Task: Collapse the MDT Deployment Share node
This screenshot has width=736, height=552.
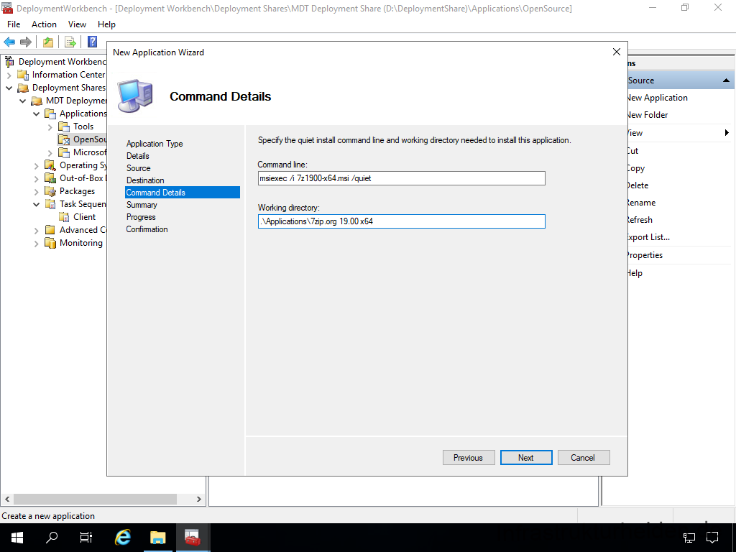Action: coord(22,101)
